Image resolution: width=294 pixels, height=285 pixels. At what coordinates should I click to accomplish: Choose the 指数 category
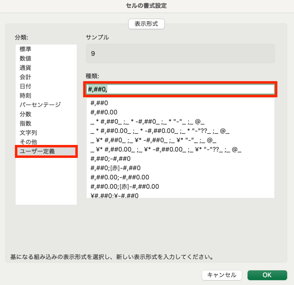(x=26, y=123)
